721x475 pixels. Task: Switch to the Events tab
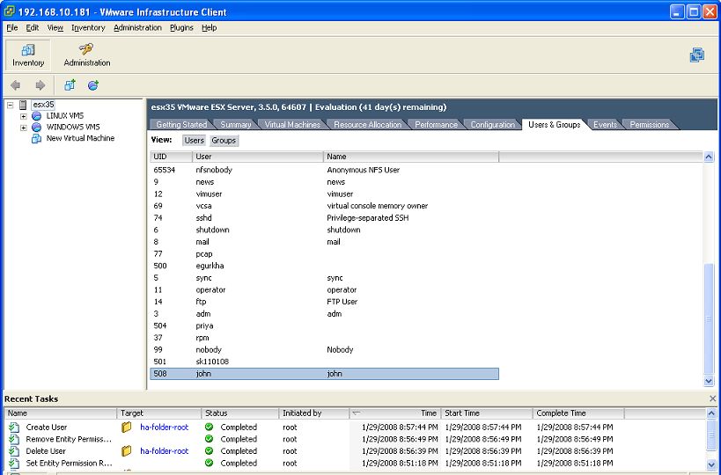click(605, 125)
